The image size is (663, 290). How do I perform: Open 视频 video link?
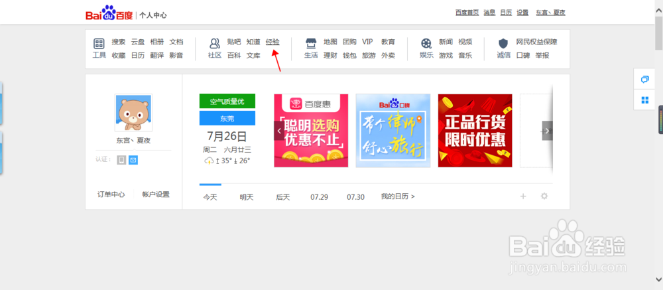coord(465,42)
